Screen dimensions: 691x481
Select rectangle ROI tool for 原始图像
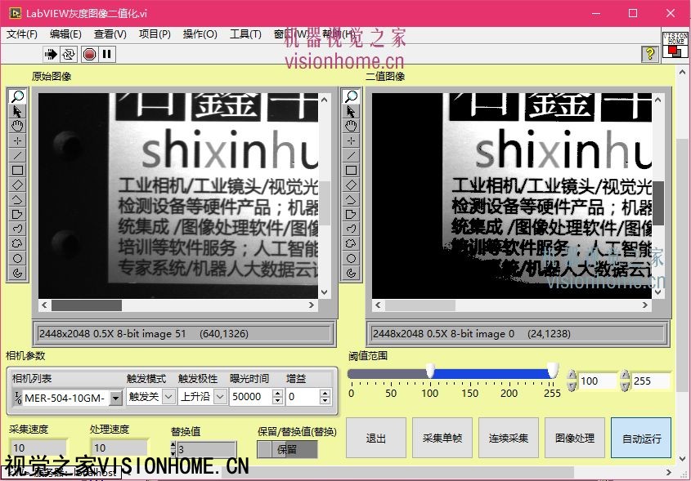coord(18,170)
